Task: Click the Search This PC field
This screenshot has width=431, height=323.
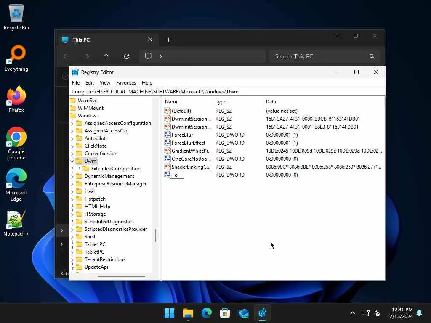Action: point(325,56)
